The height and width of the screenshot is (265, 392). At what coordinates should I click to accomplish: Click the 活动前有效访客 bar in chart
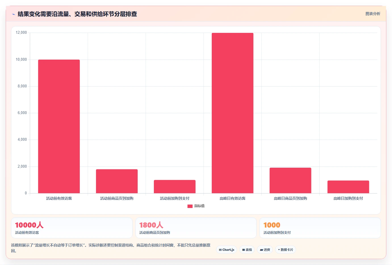point(59,127)
